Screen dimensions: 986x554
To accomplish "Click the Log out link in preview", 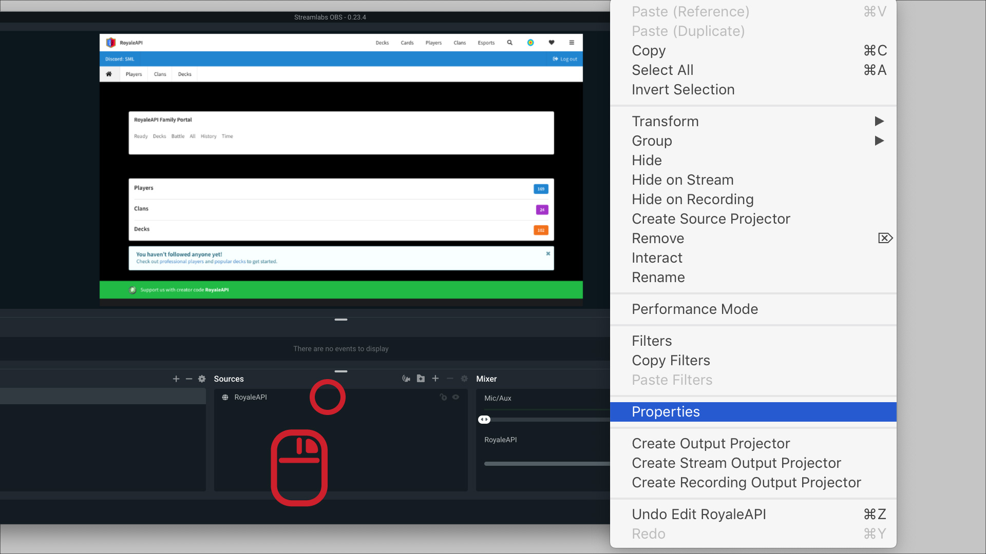I will 565,59.
